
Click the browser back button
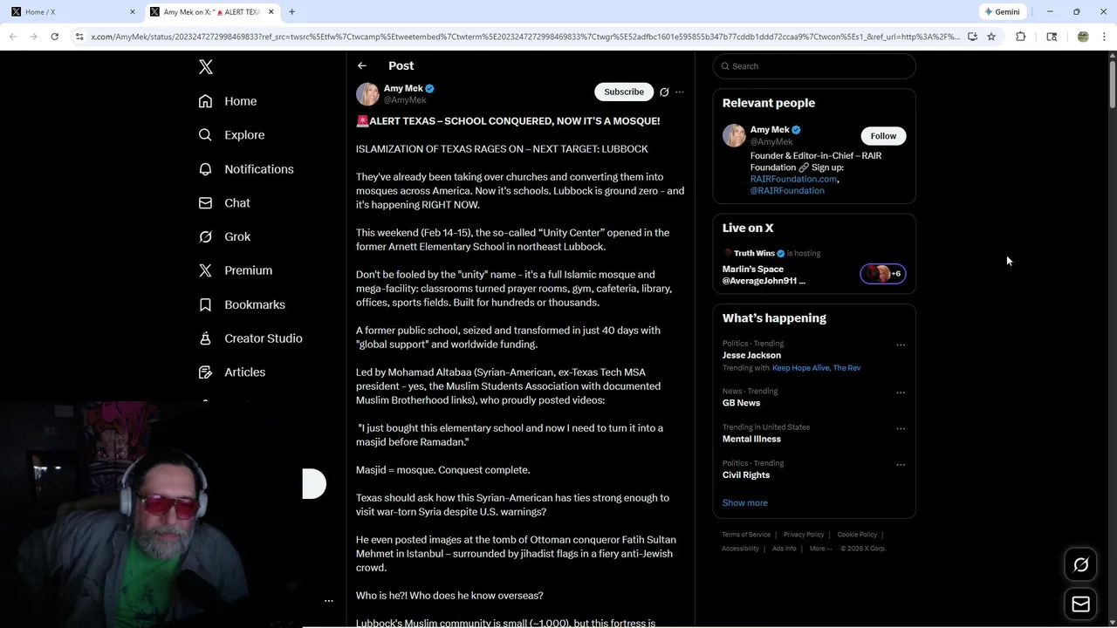13,37
